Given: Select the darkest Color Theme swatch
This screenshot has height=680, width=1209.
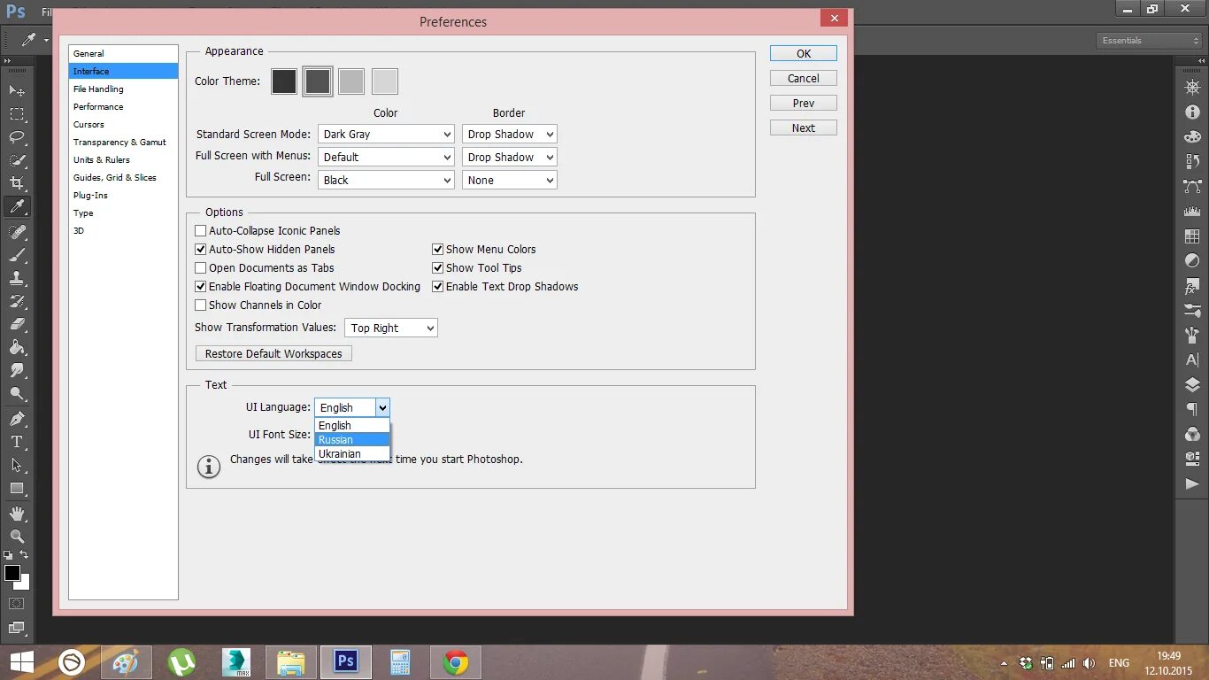Looking at the screenshot, I should [284, 81].
